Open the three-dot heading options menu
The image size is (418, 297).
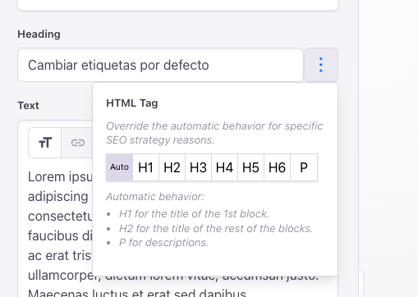(321, 65)
